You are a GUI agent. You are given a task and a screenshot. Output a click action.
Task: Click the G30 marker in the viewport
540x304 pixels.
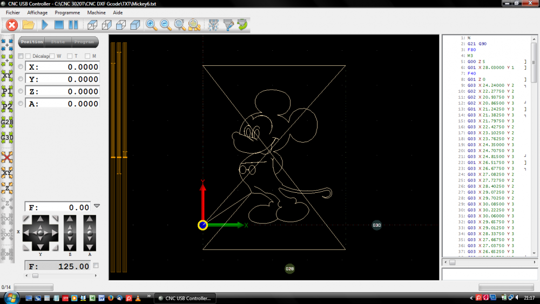point(377,225)
